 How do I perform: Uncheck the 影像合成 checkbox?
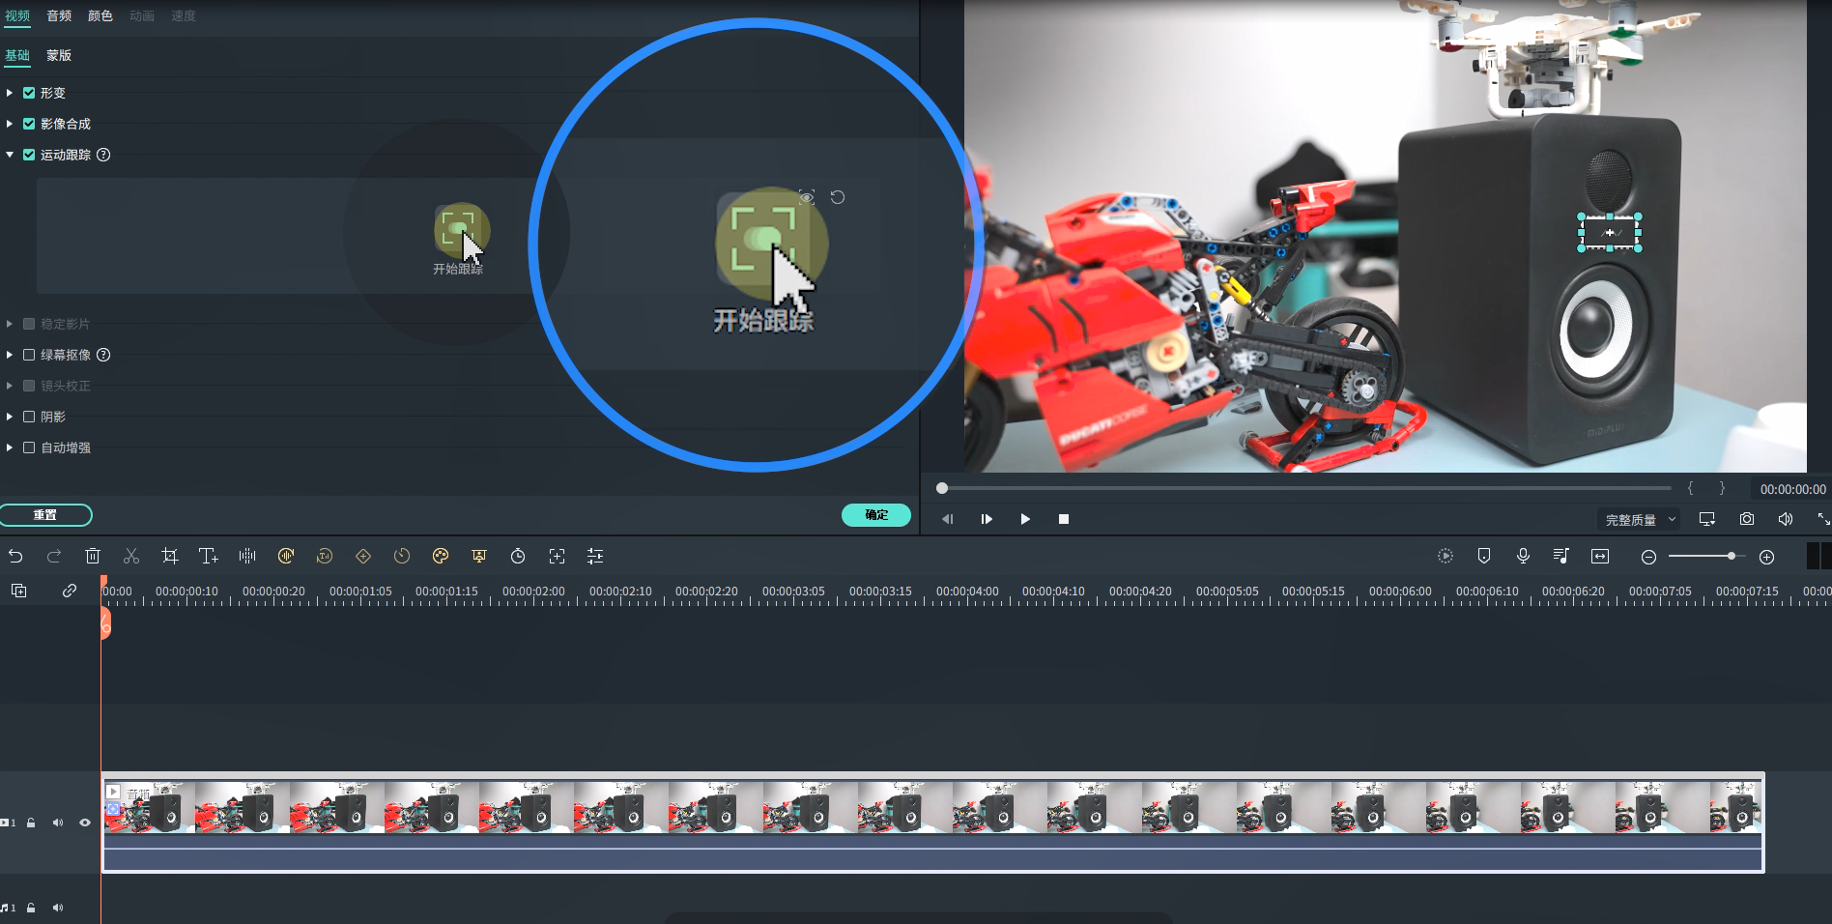click(29, 124)
